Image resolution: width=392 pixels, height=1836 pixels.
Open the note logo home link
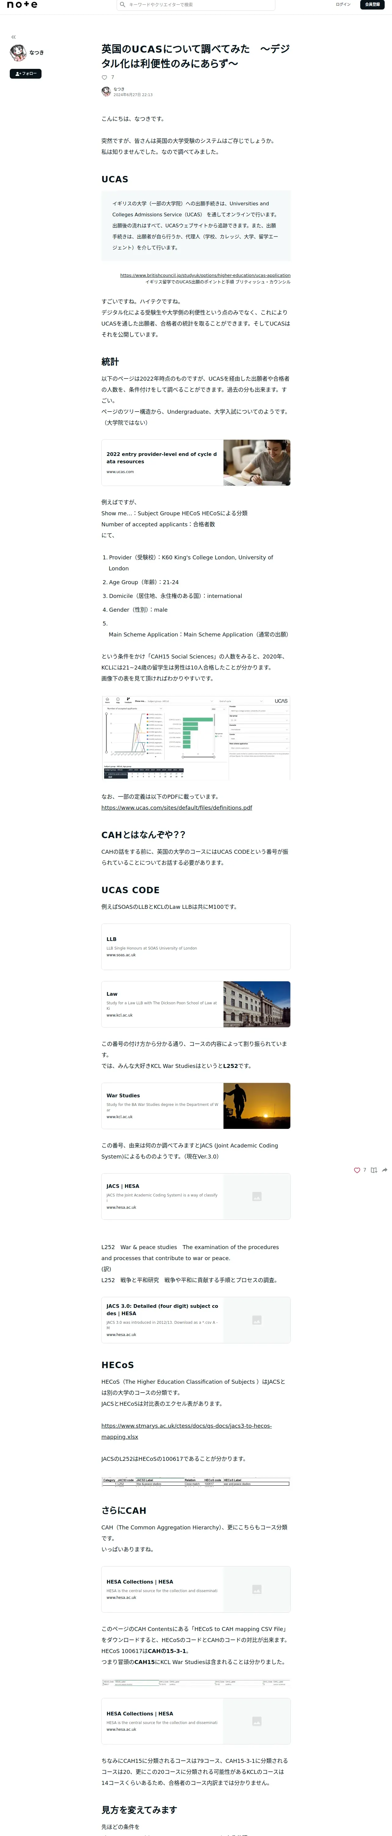point(21,4)
